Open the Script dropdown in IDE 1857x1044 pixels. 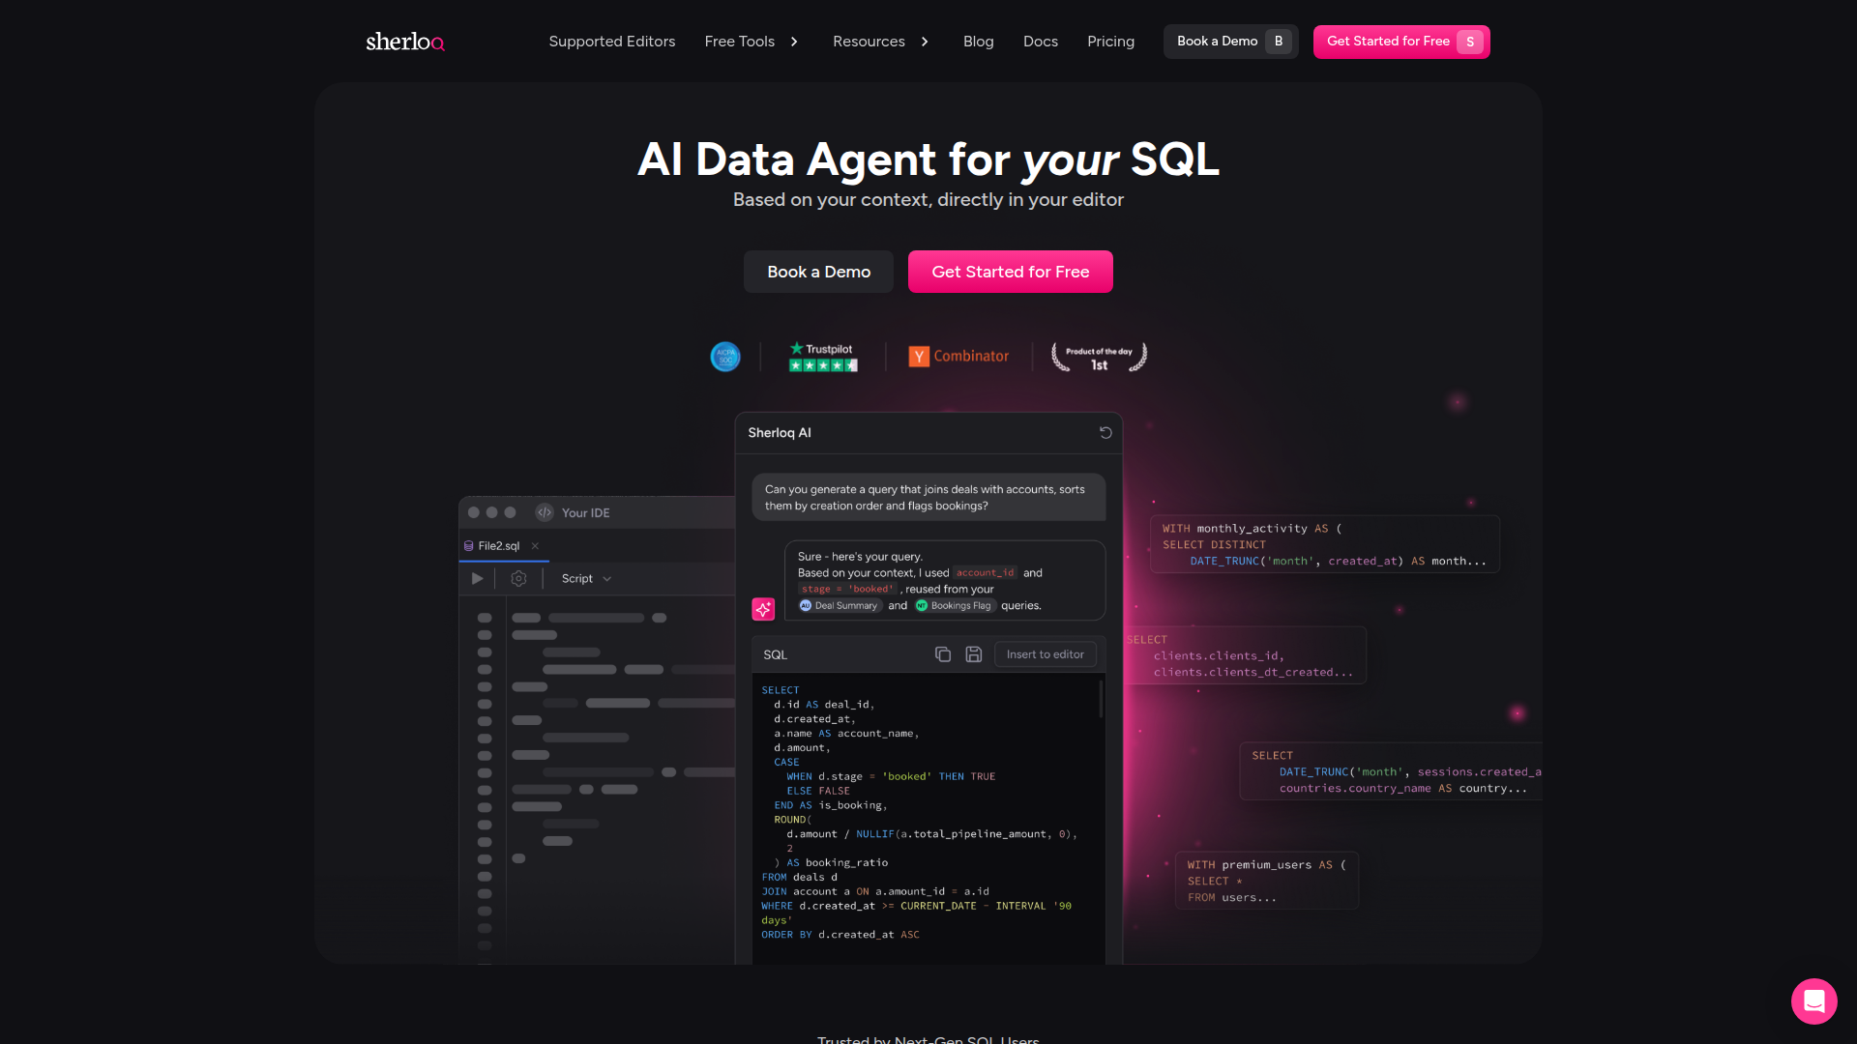tap(586, 578)
